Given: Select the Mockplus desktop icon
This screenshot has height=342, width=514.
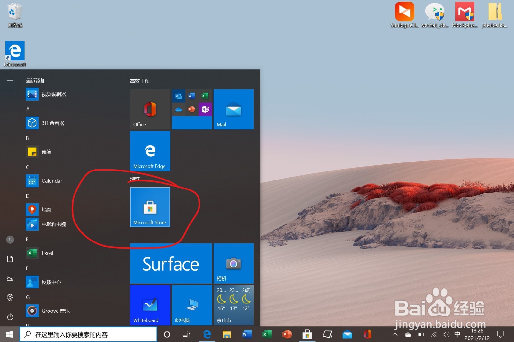Looking at the screenshot, I should pos(465,15).
